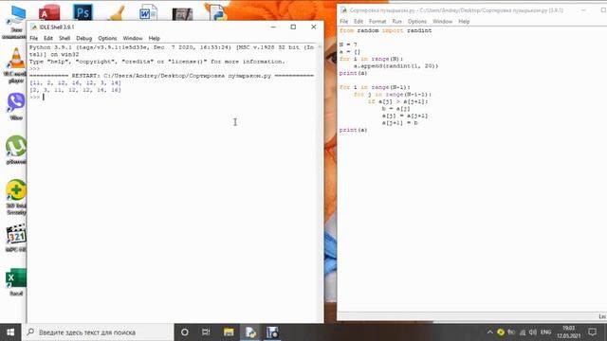The height and width of the screenshot is (341, 607).
Task: Open the uTorrent desktop shortcut
Action: point(16,150)
